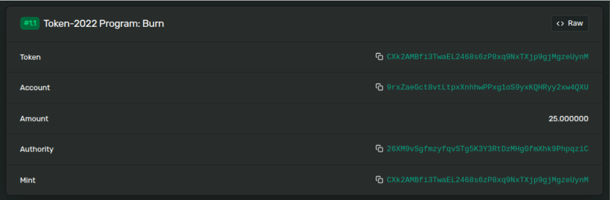Screen dimensions: 610x200
Task: Select the Mint field label
Action: point(27,180)
